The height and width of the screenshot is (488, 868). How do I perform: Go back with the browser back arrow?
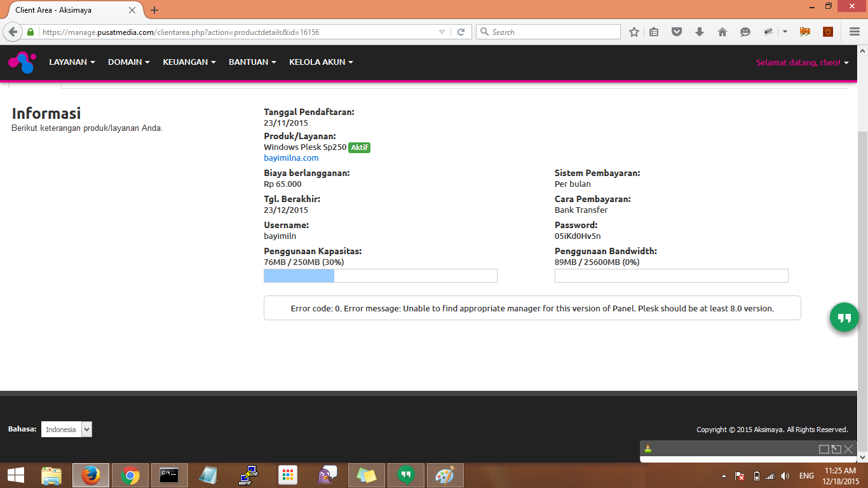pyautogui.click(x=13, y=32)
